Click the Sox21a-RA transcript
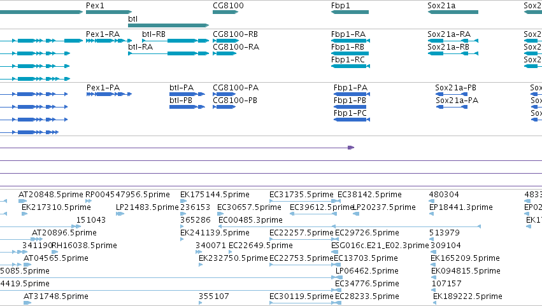This screenshot has height=306, width=542. pos(453,41)
